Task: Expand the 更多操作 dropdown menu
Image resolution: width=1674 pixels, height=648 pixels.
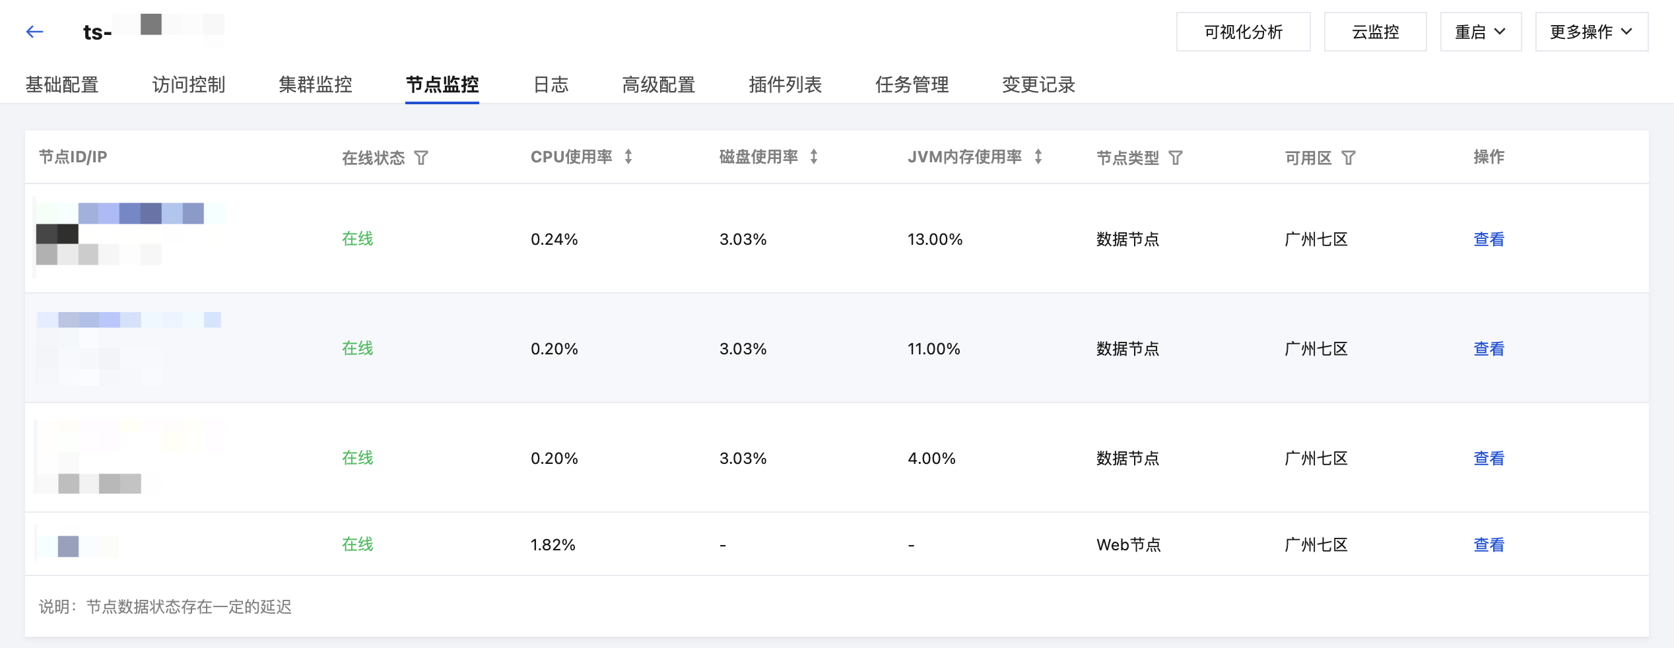Action: click(x=1591, y=32)
